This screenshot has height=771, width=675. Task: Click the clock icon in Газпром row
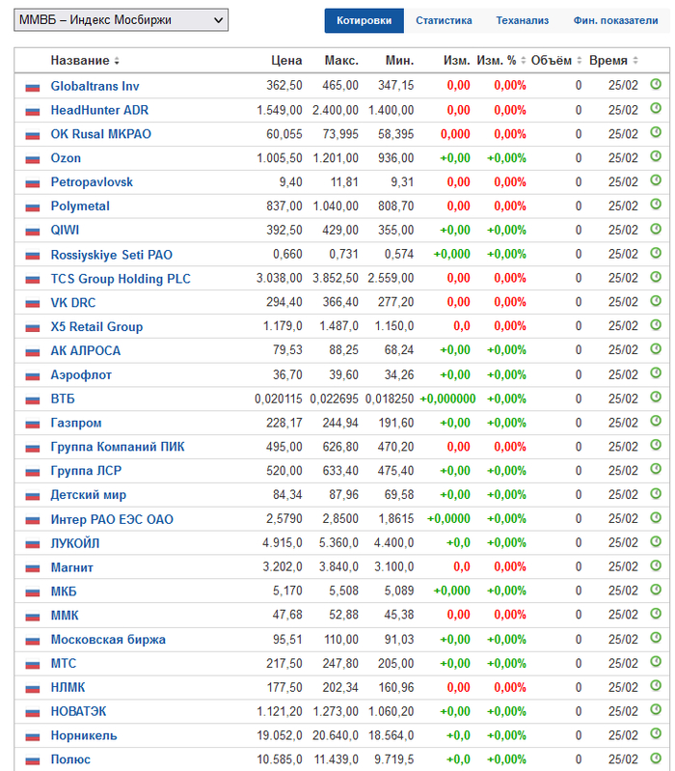(656, 421)
